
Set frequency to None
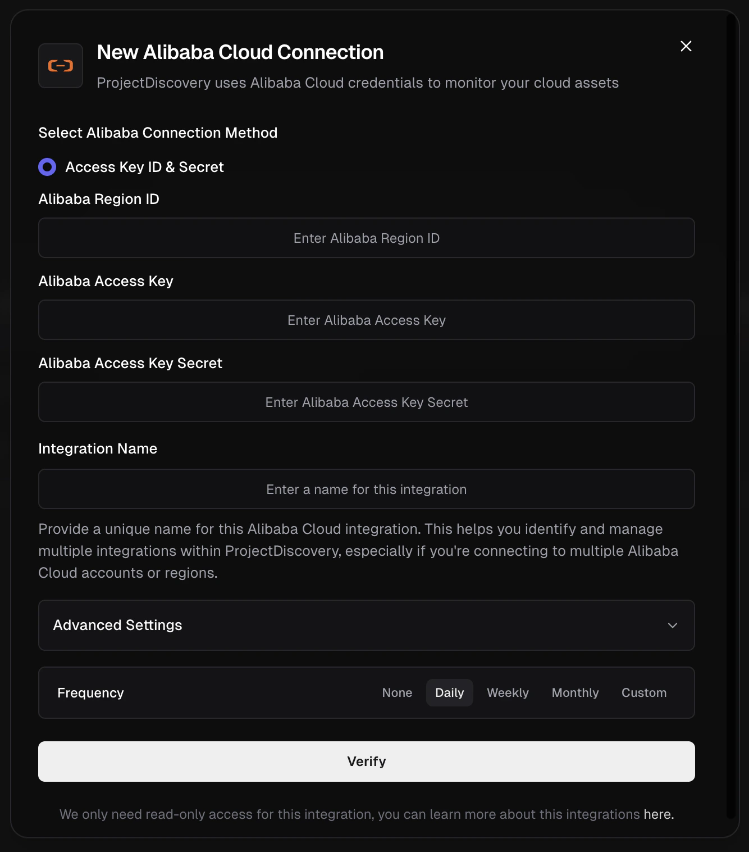(397, 692)
